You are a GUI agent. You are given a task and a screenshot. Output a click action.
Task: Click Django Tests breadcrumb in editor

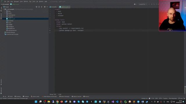[53, 94]
